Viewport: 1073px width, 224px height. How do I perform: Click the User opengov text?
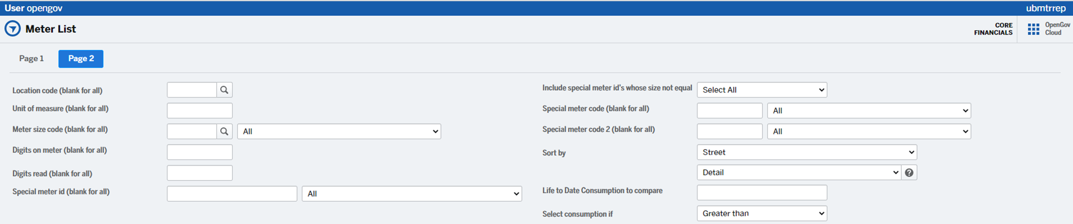coord(33,8)
